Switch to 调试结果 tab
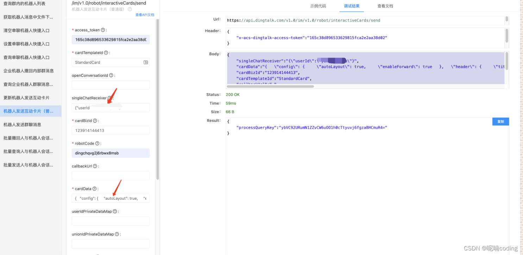Screen dimensions: 523x255 352,6
